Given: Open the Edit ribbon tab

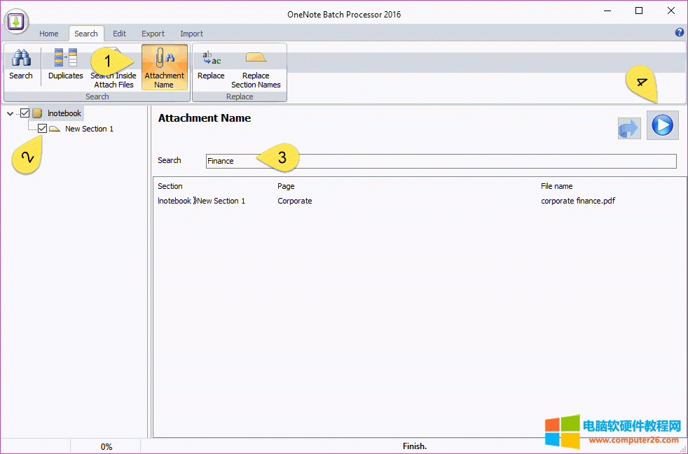Looking at the screenshot, I should pos(119,34).
